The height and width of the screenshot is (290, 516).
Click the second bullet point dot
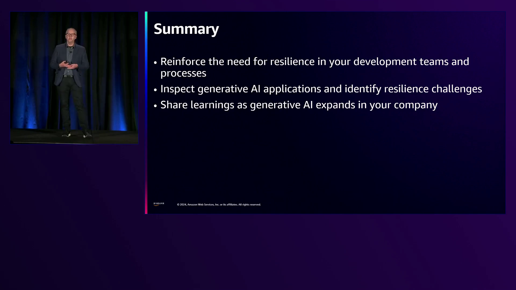[155, 90]
